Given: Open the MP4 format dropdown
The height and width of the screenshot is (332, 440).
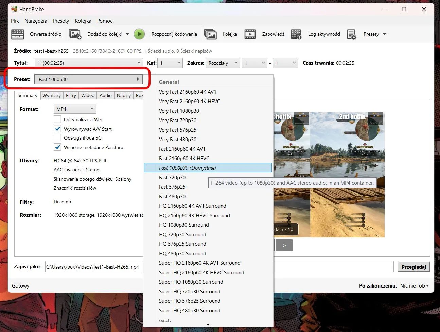Looking at the screenshot, I should [75, 109].
